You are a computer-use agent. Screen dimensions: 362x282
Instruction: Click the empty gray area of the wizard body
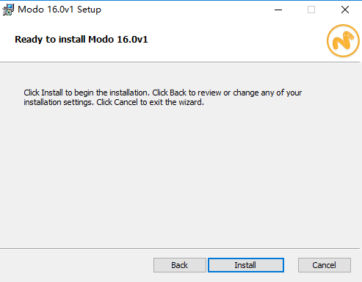tap(181, 176)
